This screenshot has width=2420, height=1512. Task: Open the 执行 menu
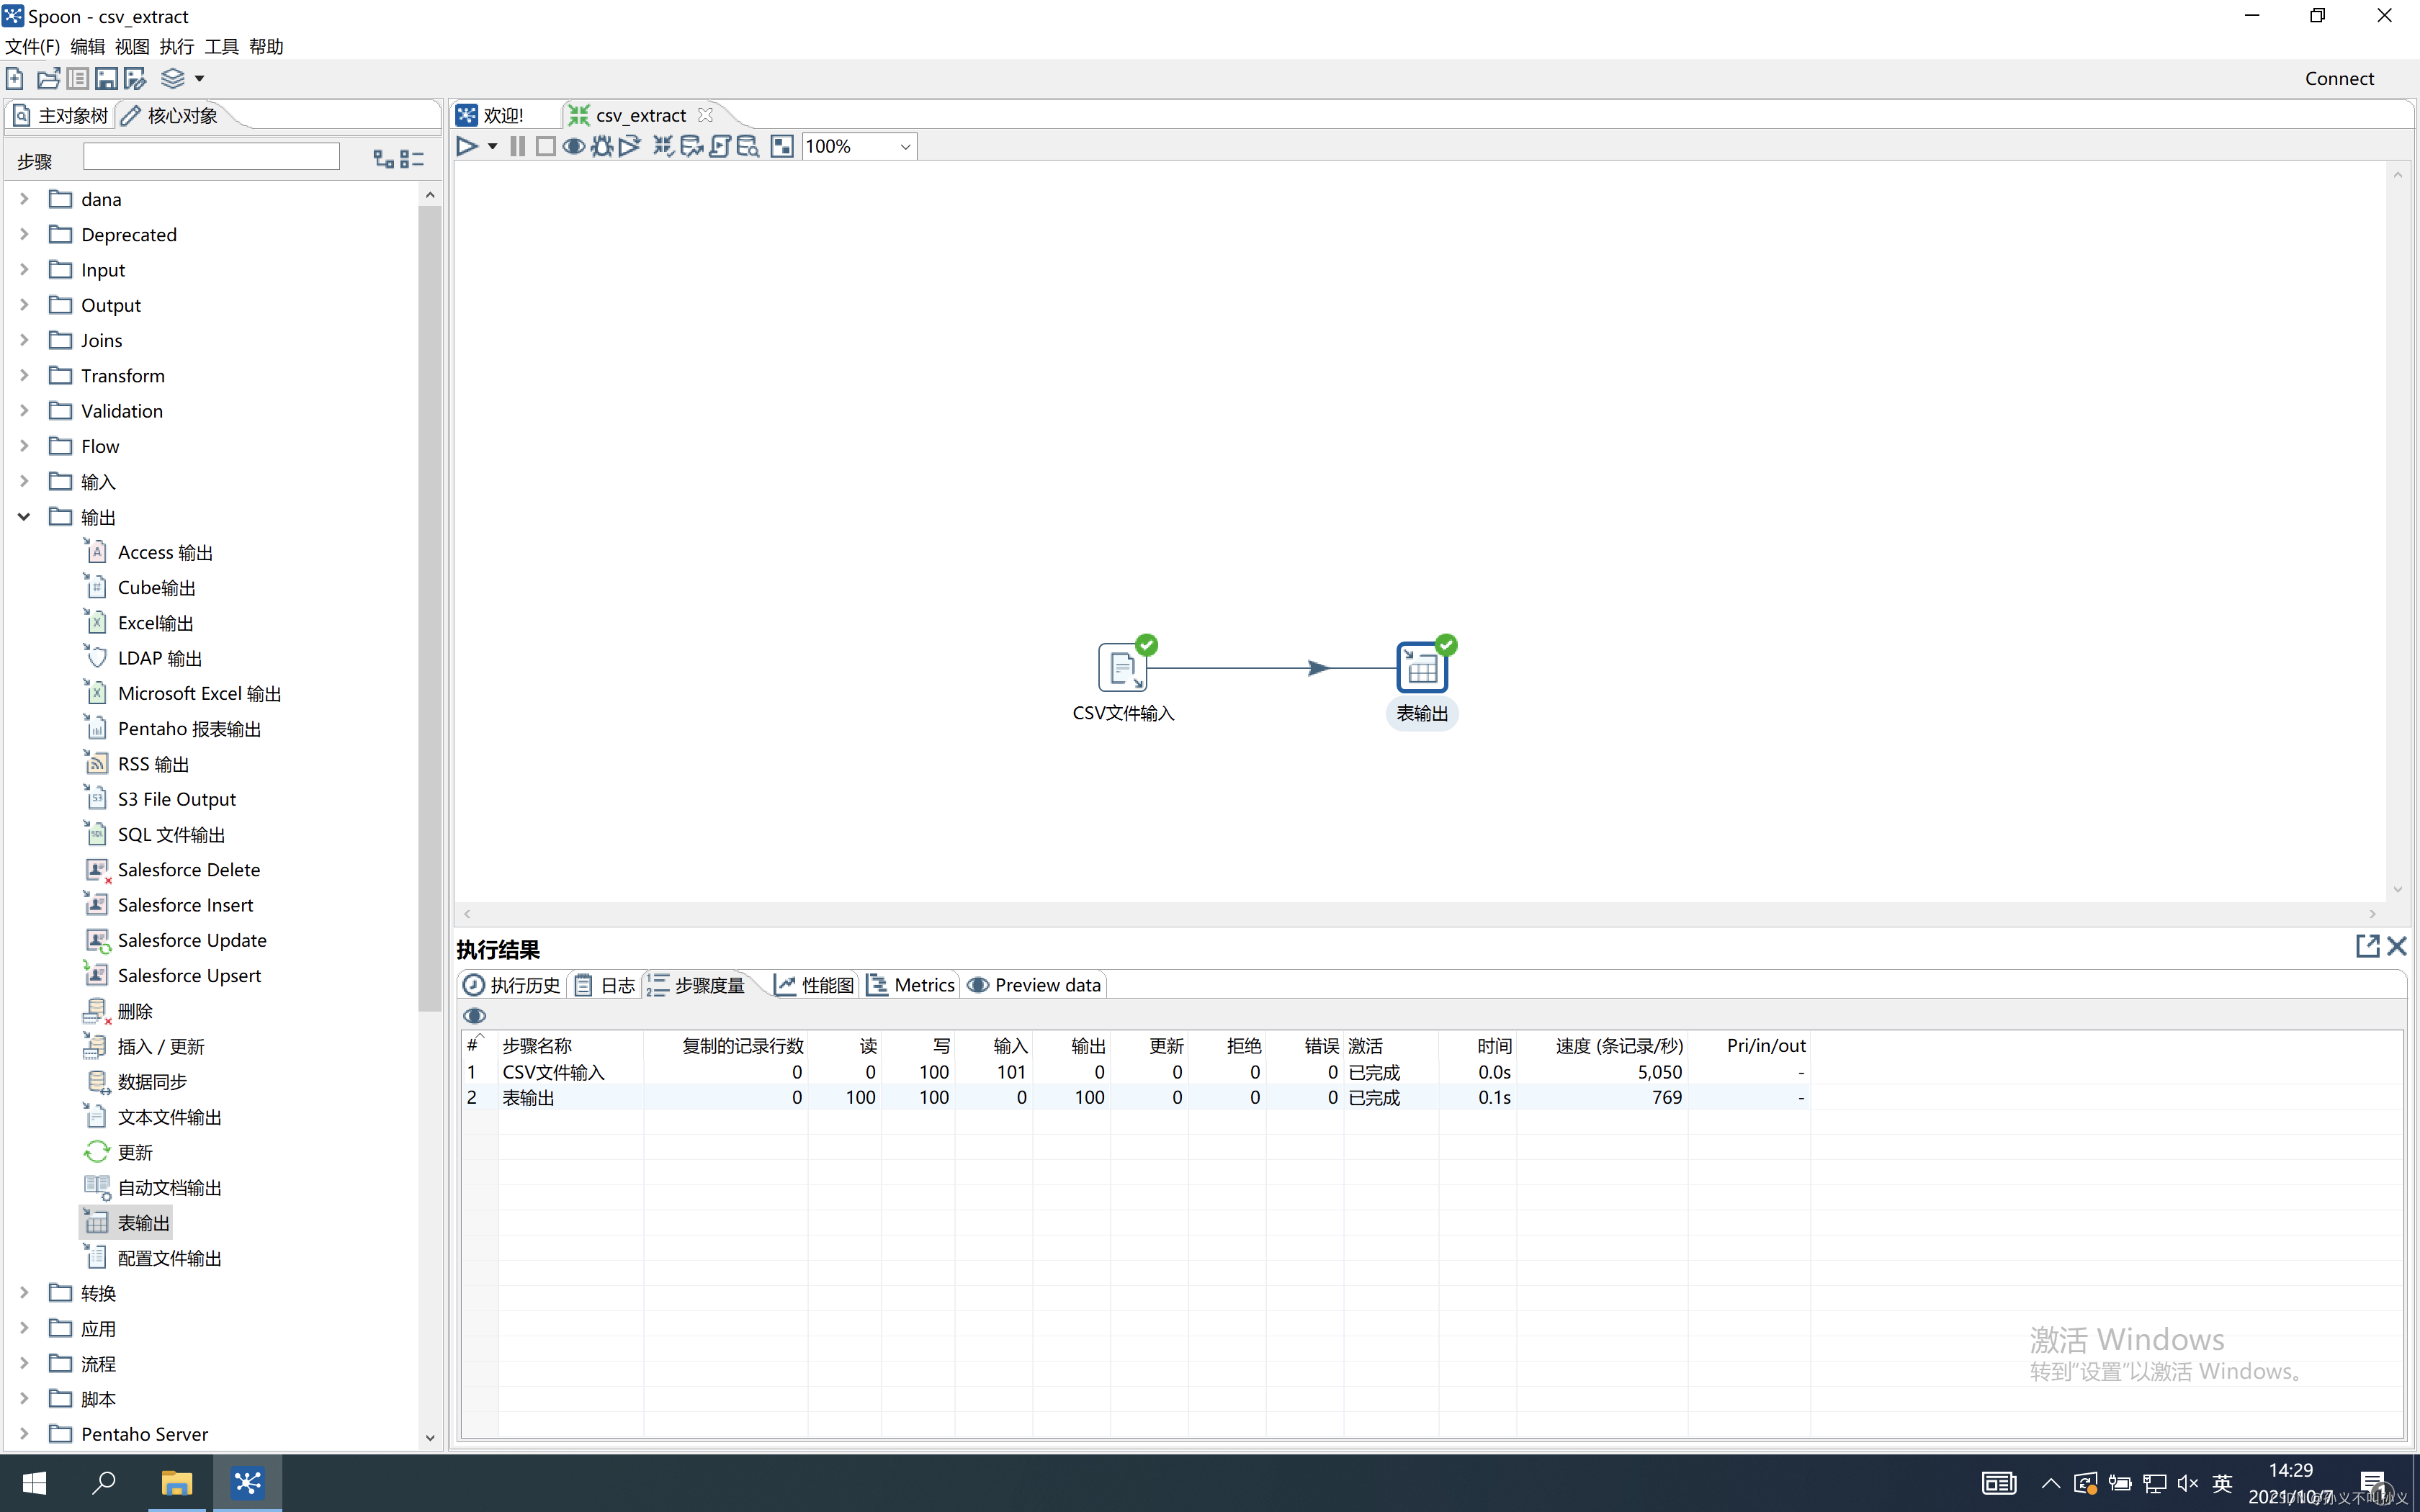coord(176,46)
